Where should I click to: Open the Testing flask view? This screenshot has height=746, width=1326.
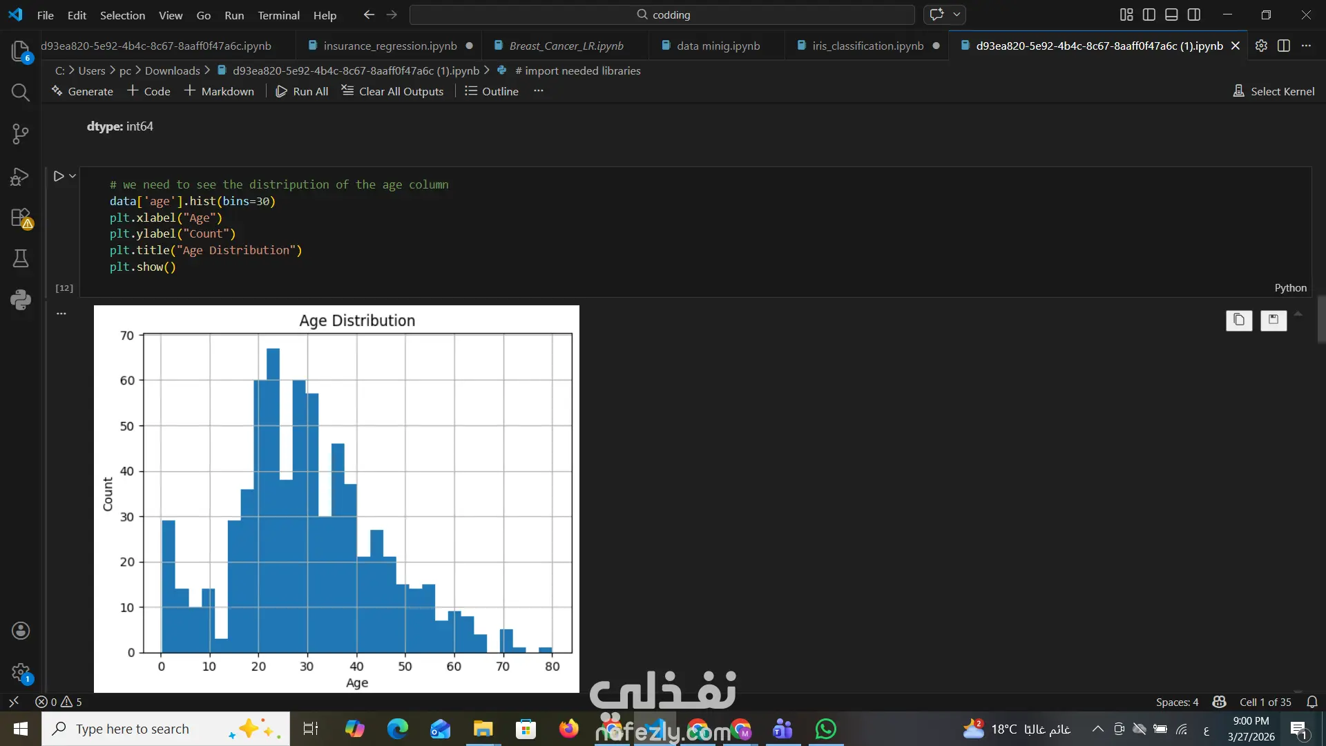point(20,258)
